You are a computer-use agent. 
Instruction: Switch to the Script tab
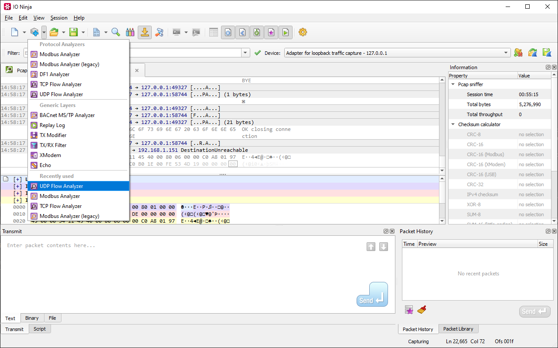[40, 329]
